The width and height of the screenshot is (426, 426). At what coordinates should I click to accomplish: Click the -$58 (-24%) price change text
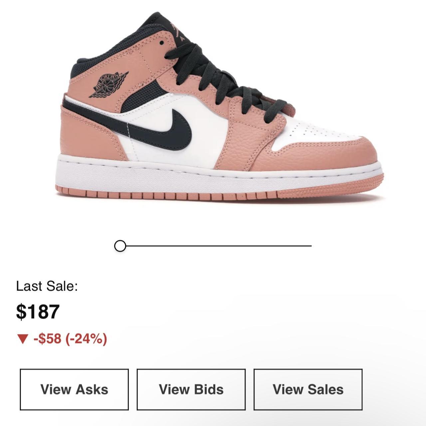(x=70, y=339)
